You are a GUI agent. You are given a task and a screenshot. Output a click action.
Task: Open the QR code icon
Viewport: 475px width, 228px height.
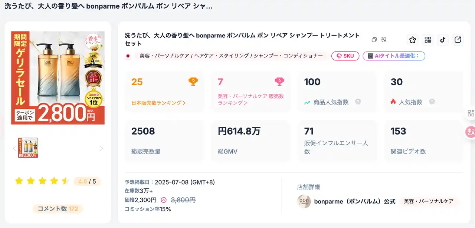click(428, 40)
